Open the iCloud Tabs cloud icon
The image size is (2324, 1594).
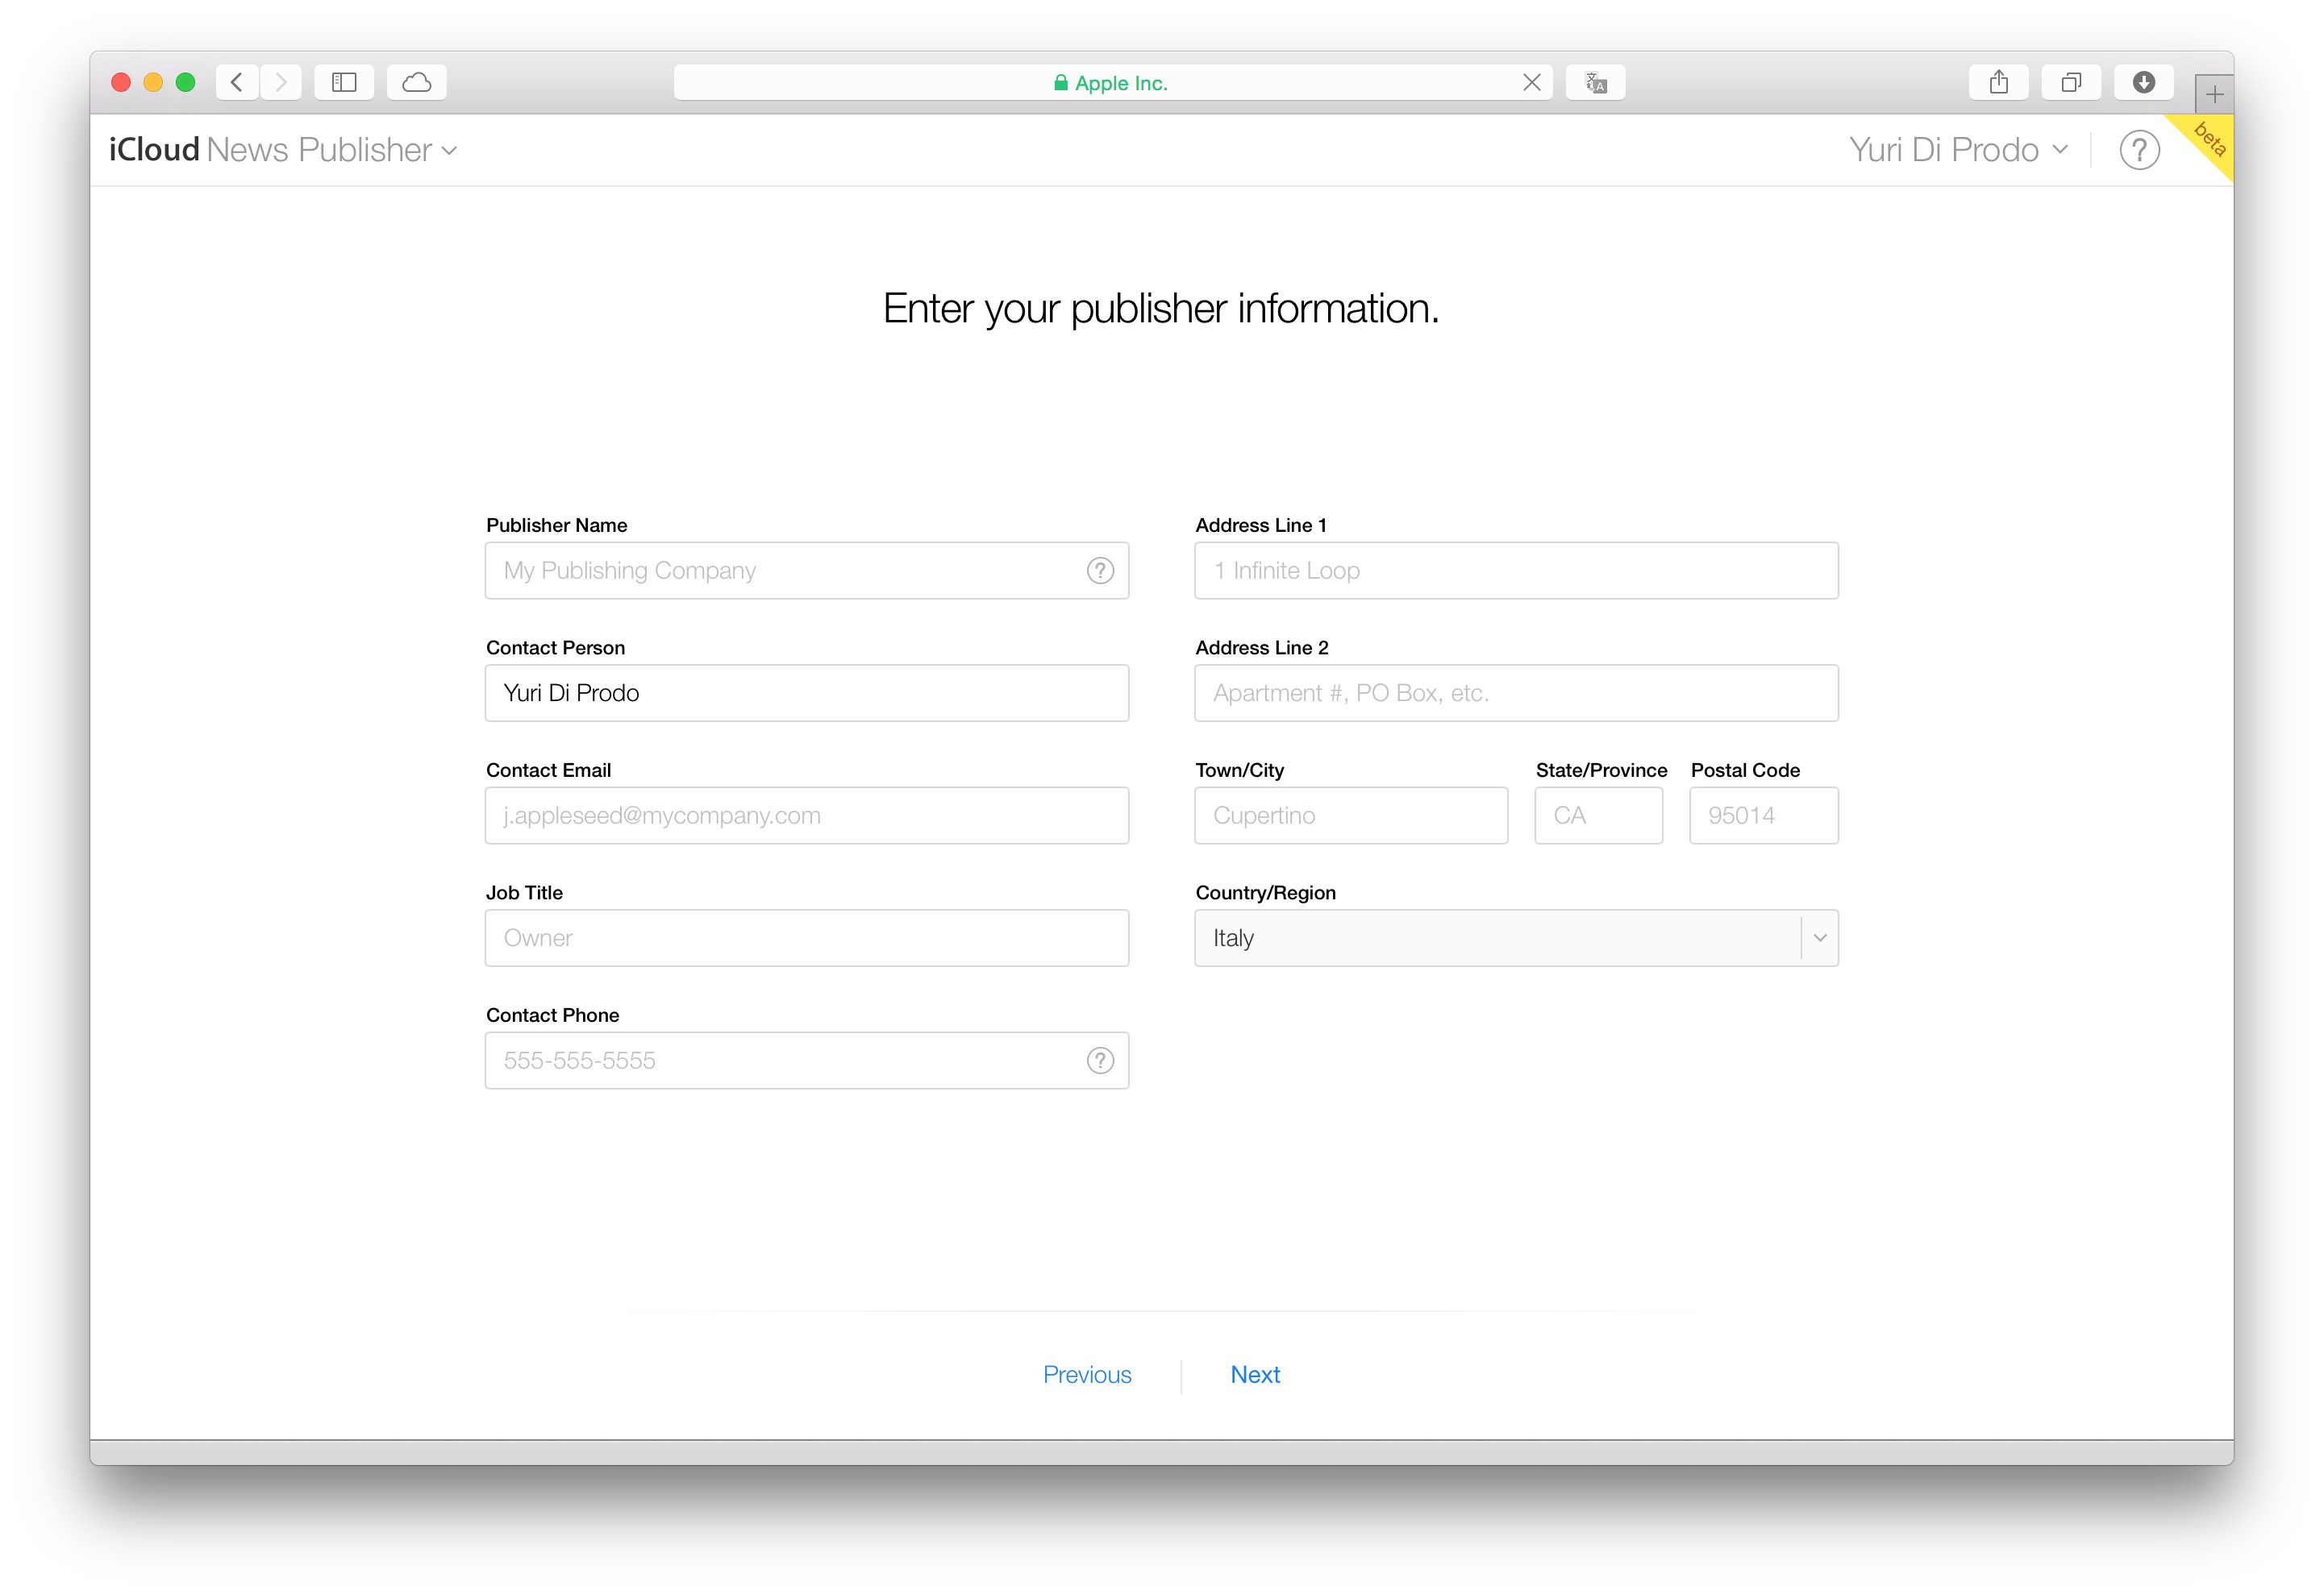point(417,82)
